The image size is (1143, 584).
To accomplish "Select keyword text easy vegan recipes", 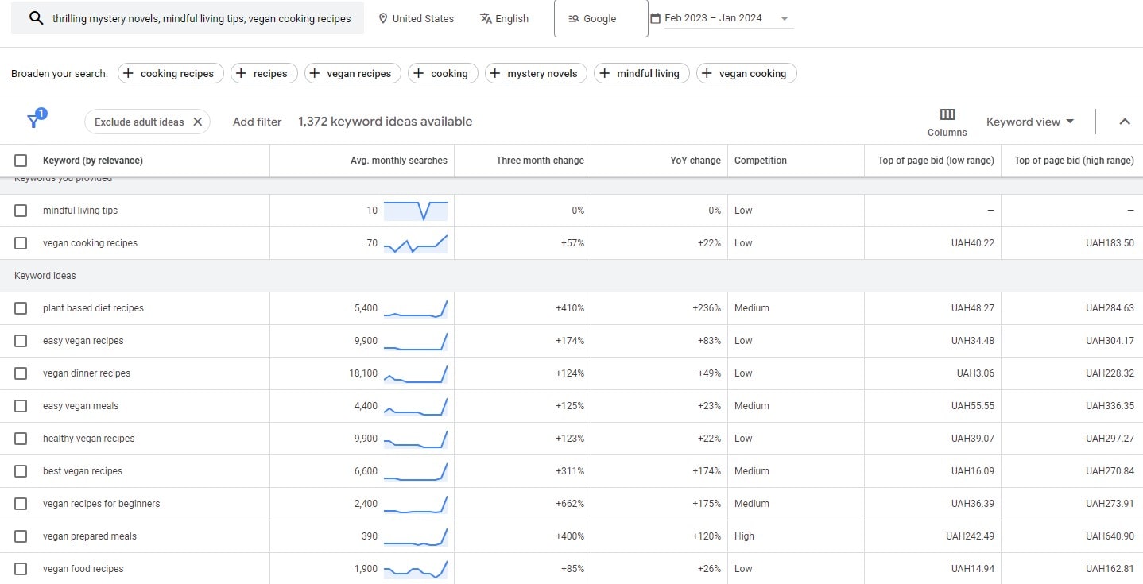I will 83,341.
